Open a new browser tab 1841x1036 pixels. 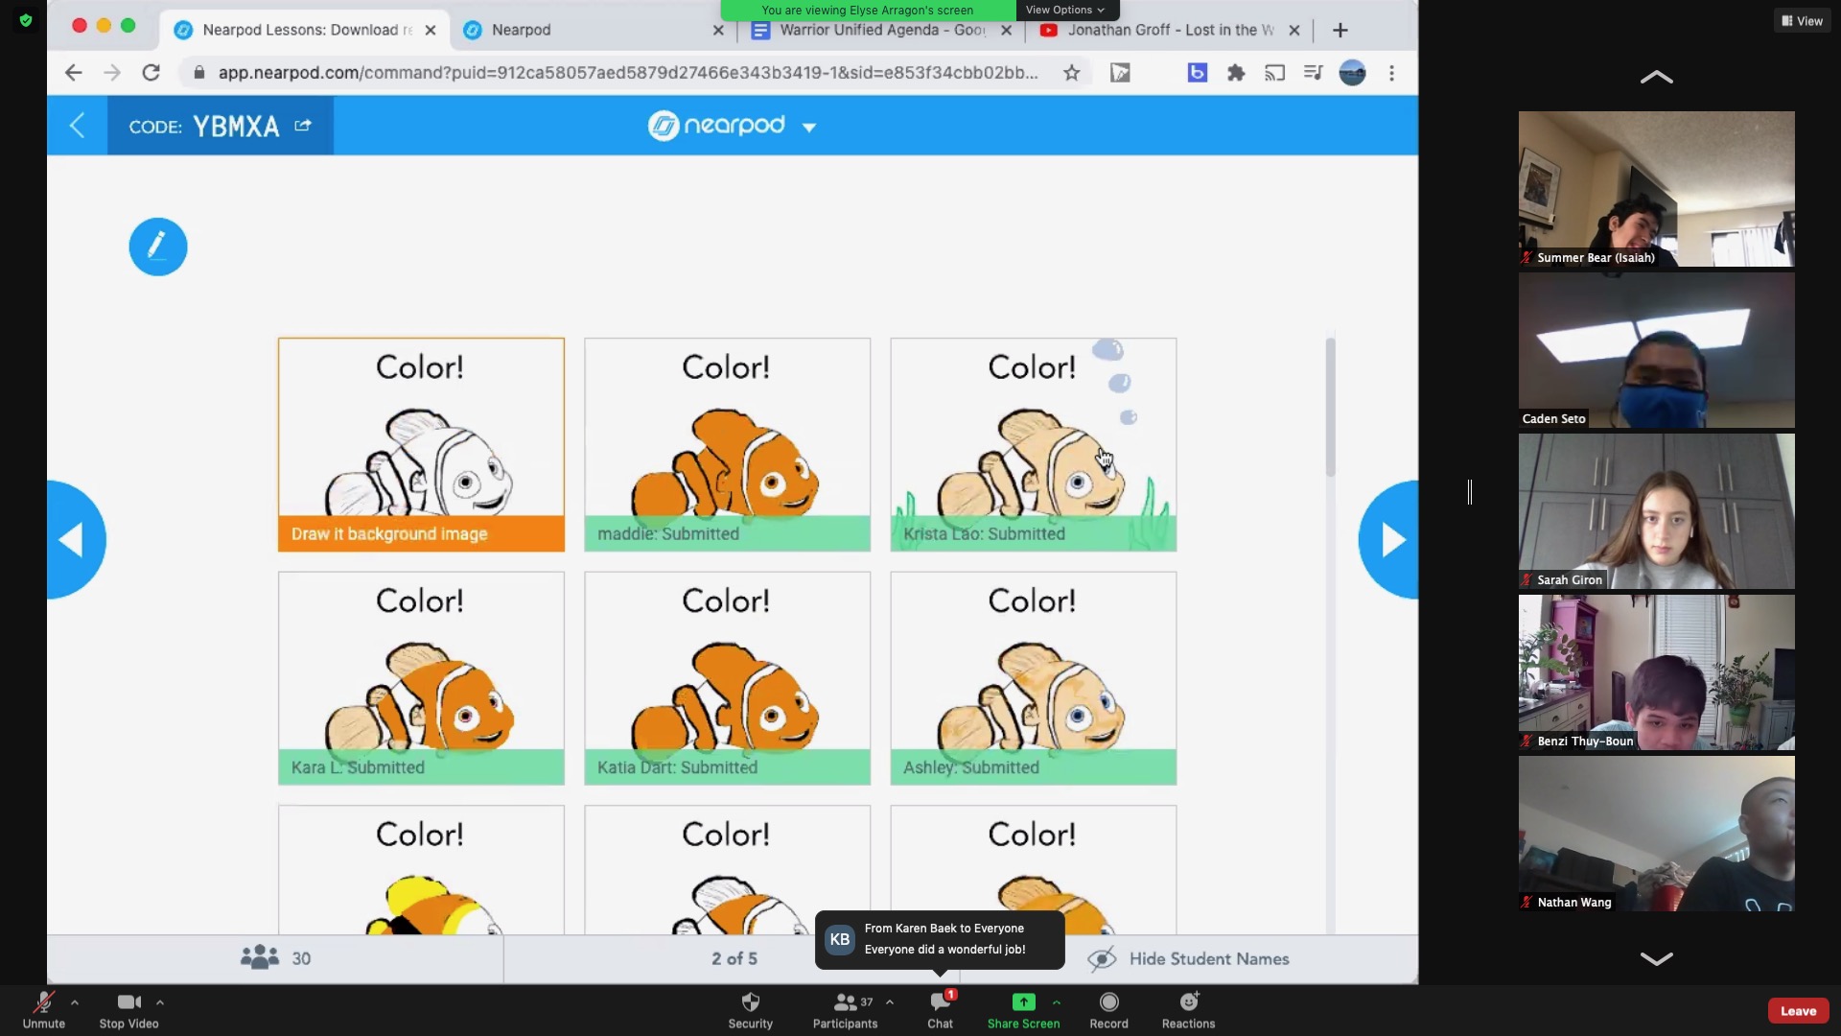pyautogui.click(x=1340, y=30)
